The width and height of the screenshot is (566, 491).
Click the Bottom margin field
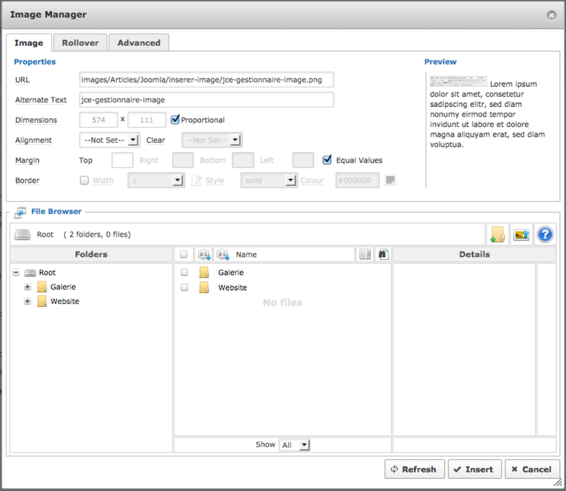(x=243, y=160)
